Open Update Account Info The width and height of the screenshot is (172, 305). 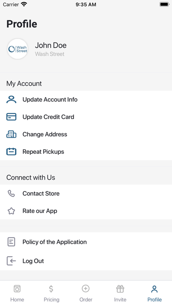(86, 99)
